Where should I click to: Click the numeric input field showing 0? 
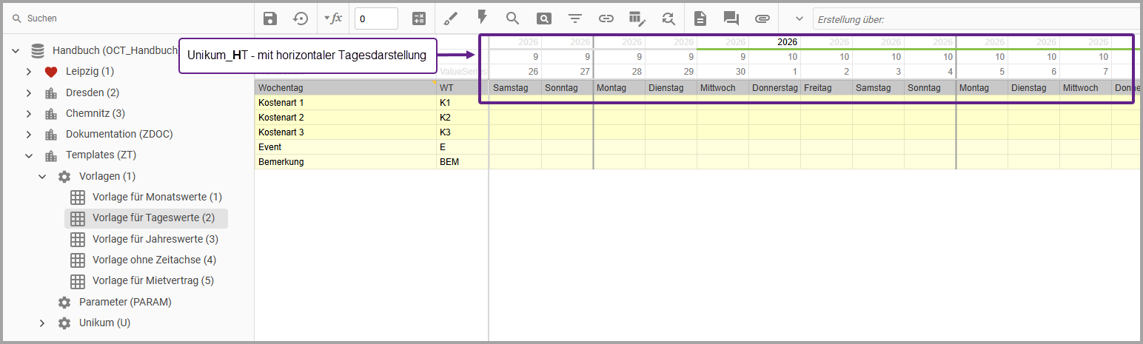[376, 18]
